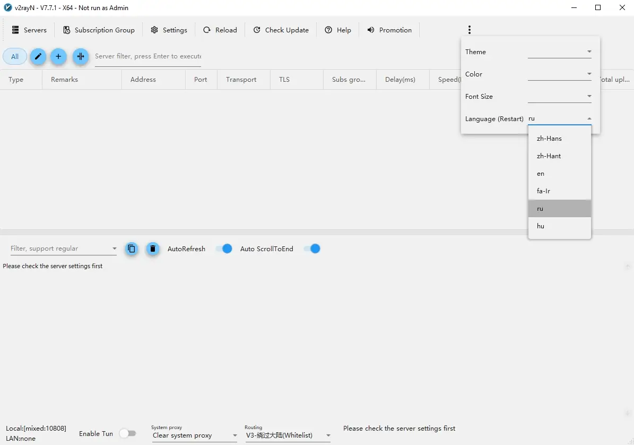Open the log filter regular-expression dropdown

[x=64, y=249]
